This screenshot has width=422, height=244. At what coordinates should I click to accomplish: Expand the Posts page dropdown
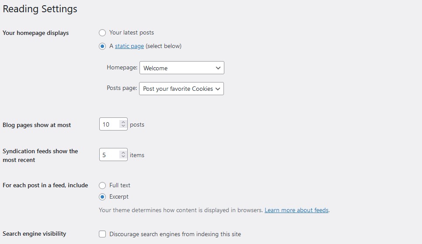click(181, 89)
